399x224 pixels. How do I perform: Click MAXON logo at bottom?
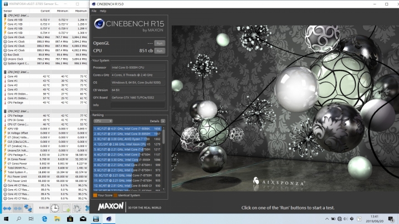tap(111, 206)
